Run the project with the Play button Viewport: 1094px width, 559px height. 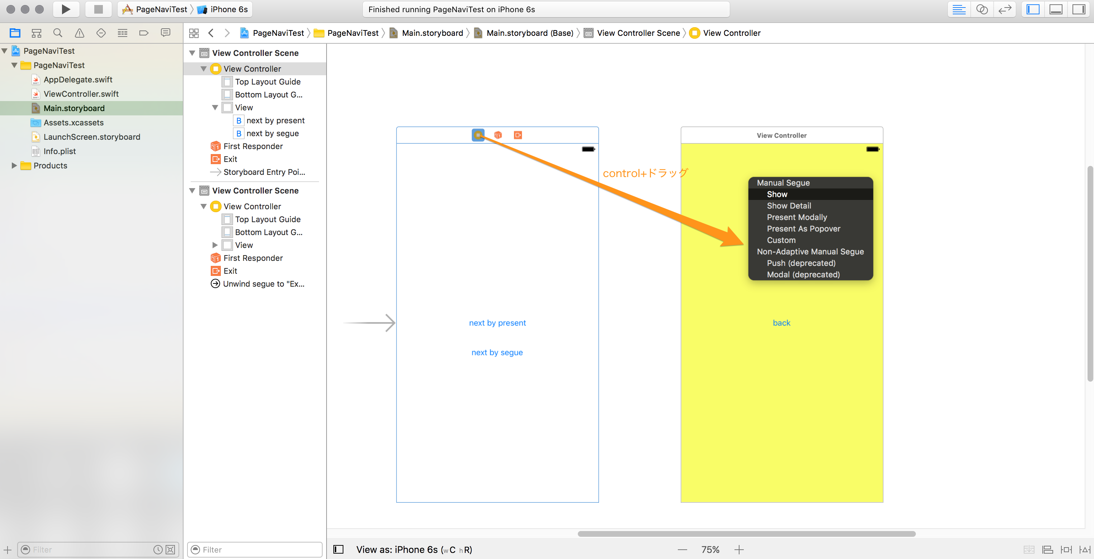[66, 9]
